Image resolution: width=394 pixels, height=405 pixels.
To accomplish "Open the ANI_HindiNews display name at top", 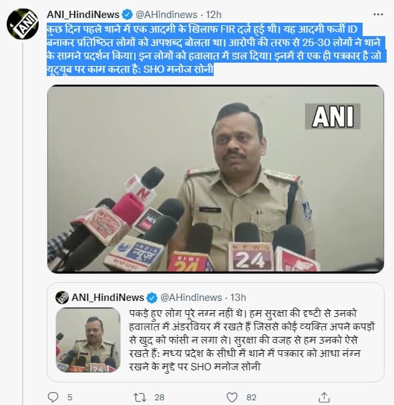I will [83, 15].
